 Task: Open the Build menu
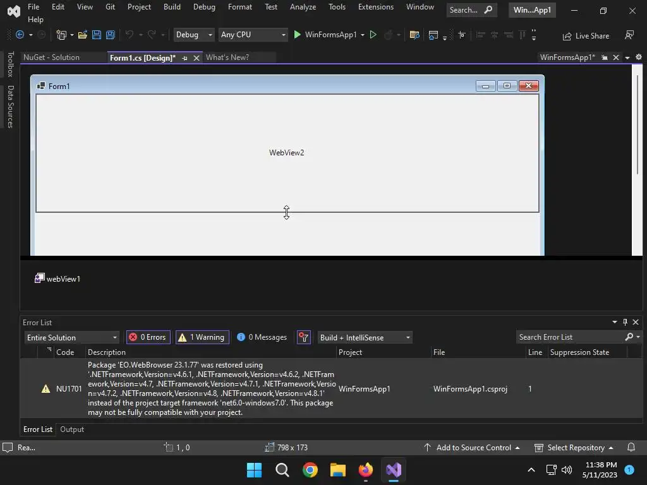coord(172,7)
